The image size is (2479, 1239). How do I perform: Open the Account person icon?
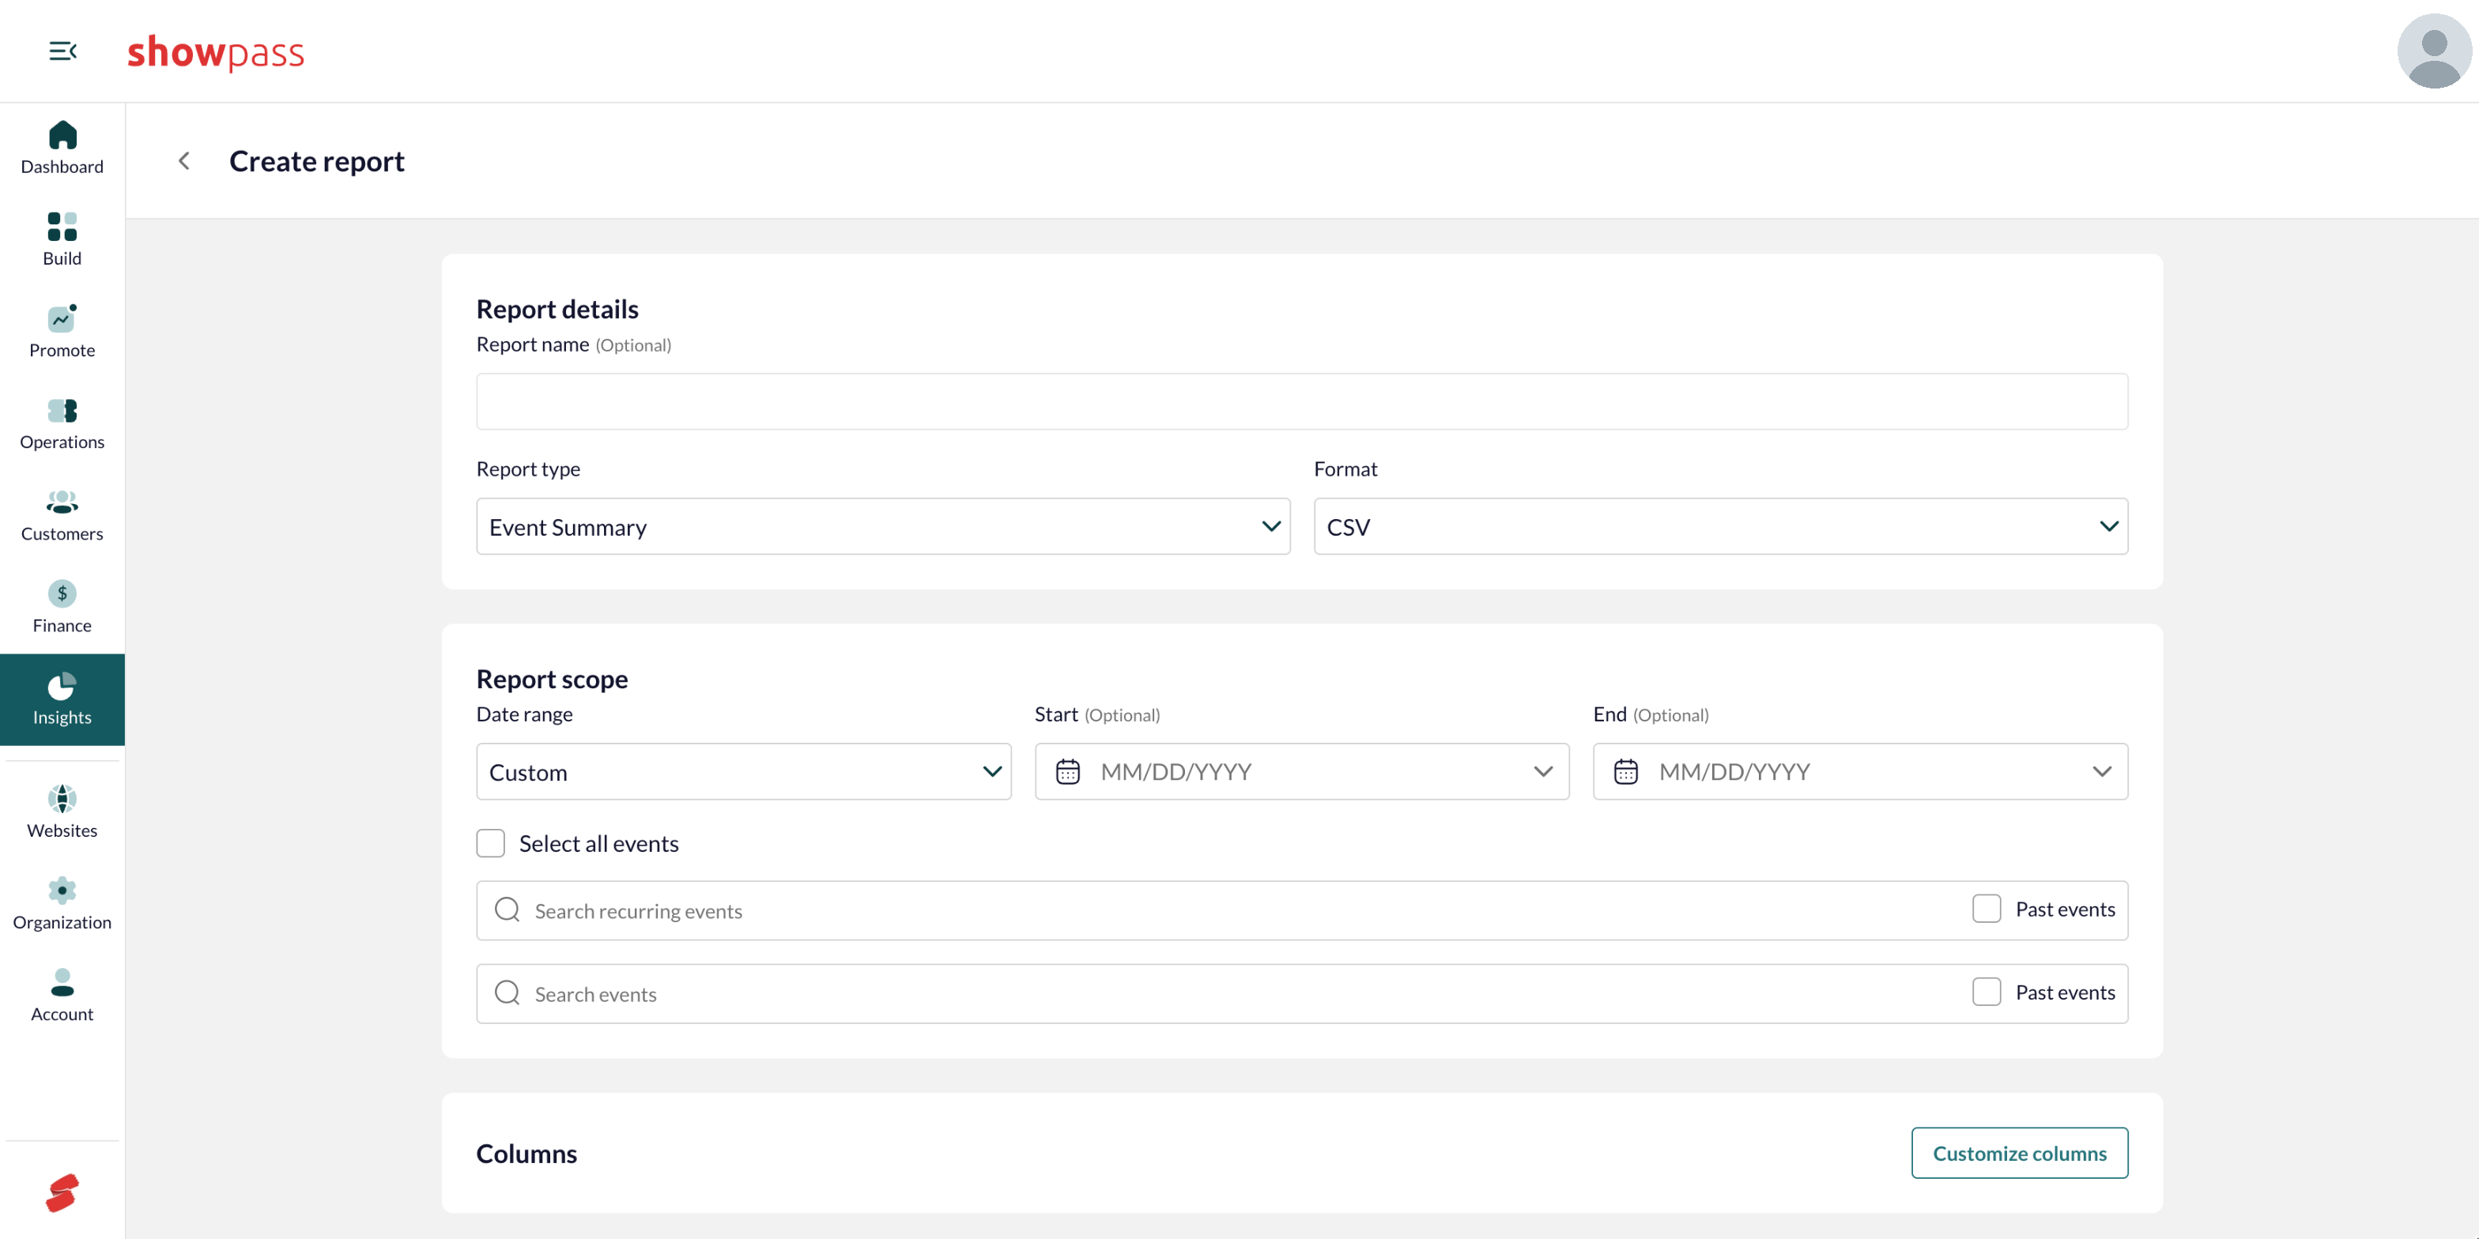click(62, 982)
